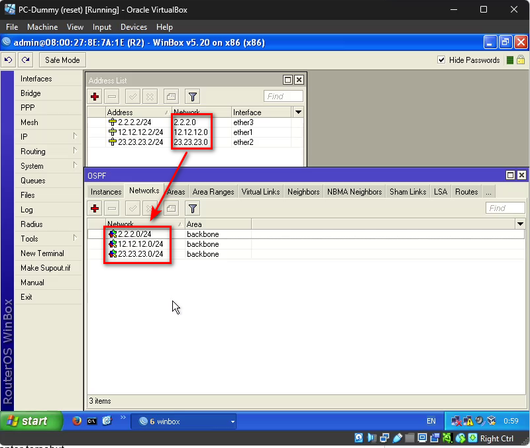This screenshot has width=530, height=448.
Task: Click remove button in Address List
Action: [x=112, y=97]
